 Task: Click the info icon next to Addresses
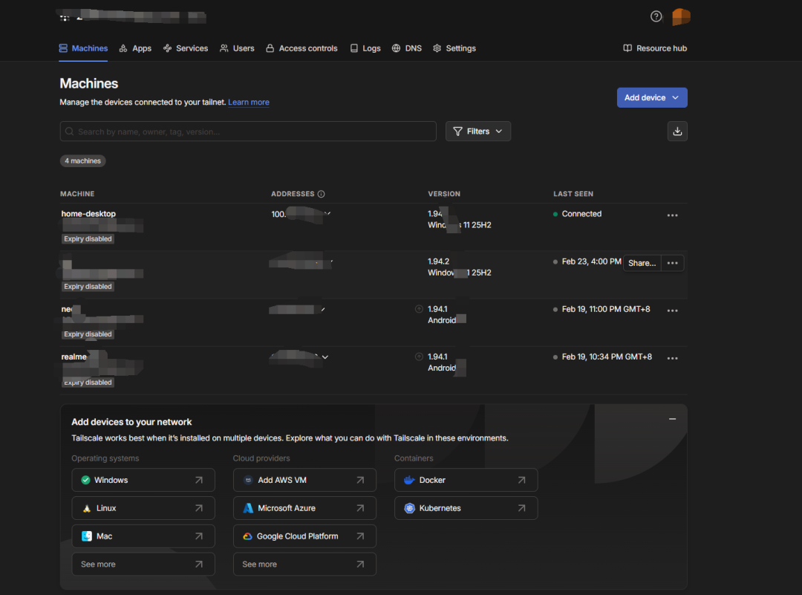coord(322,194)
